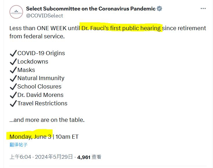Image resolution: width=213 pixels, height=168 pixels.
Task: Click the checkmark beside Natural Immunity
Action: click(x=13, y=78)
